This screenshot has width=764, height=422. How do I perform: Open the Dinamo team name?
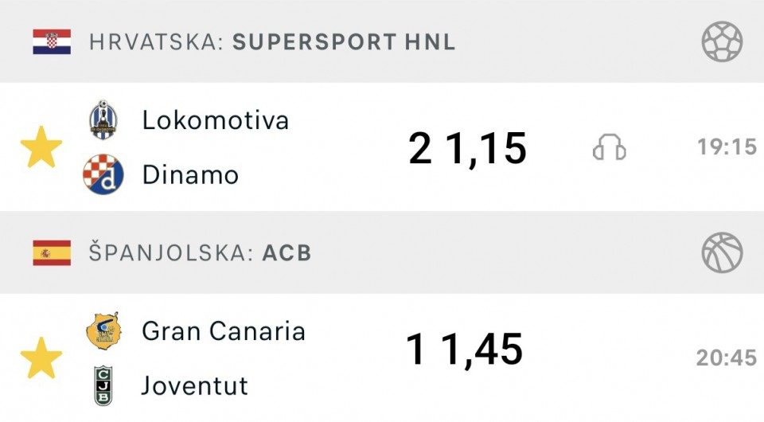pos(190,174)
